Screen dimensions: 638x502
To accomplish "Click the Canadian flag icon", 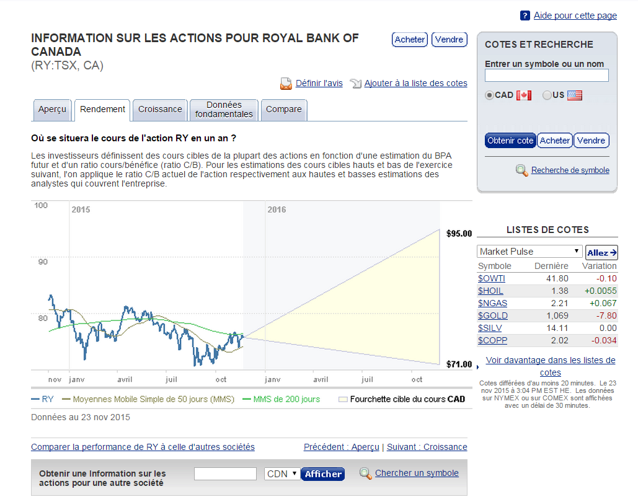I will pos(524,95).
